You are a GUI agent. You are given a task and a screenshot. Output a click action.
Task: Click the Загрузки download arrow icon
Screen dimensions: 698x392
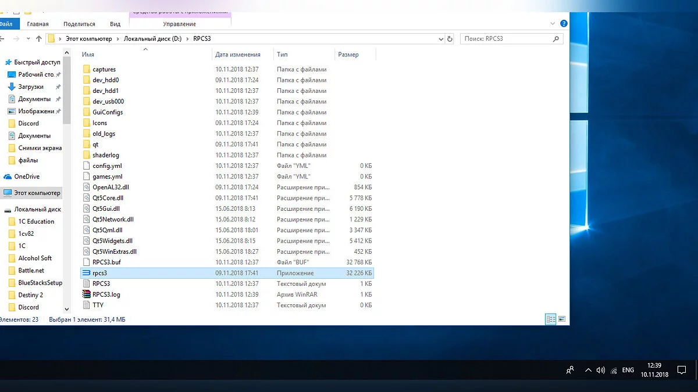(12, 87)
